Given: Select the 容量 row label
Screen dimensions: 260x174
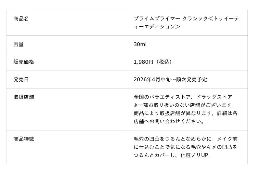Looking at the screenshot, I should coord(19,44).
